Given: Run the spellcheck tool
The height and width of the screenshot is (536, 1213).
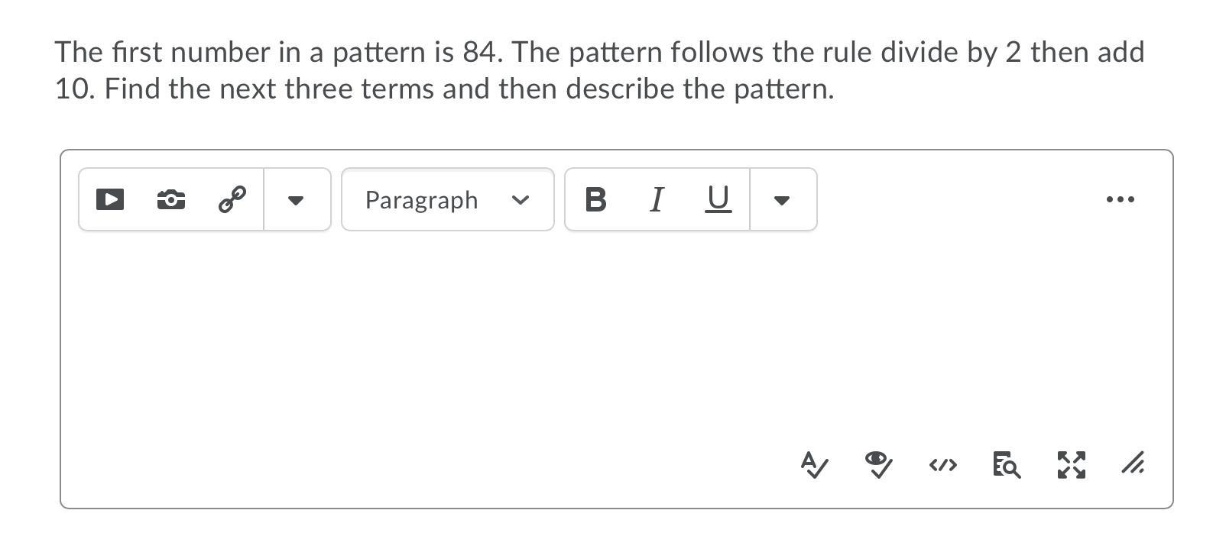Looking at the screenshot, I should [x=814, y=464].
